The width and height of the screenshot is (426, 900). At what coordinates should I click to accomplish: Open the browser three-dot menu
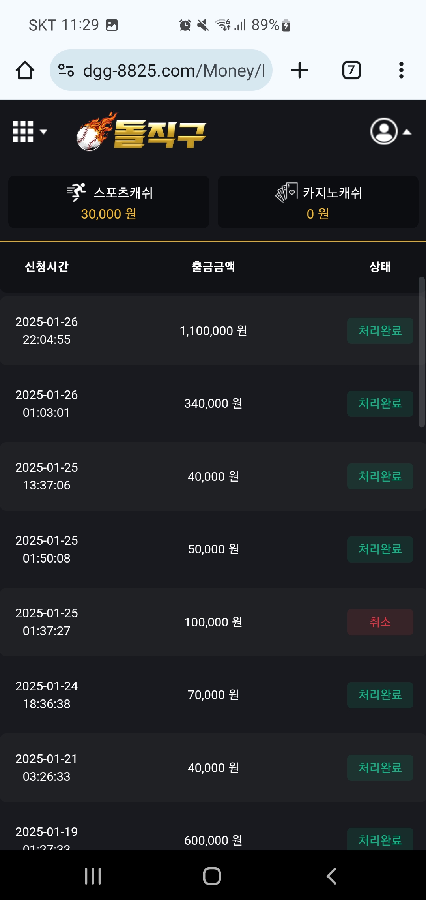(401, 70)
